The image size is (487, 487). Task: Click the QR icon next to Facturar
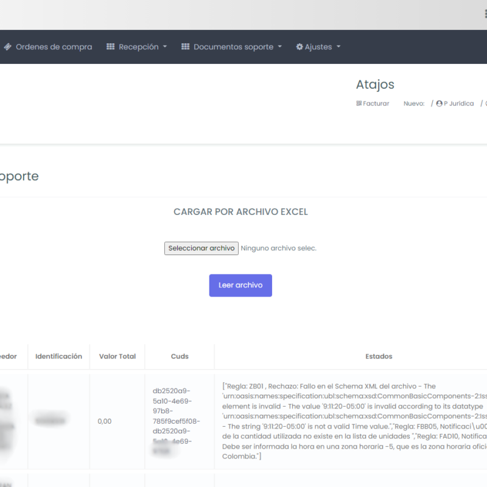tap(359, 103)
